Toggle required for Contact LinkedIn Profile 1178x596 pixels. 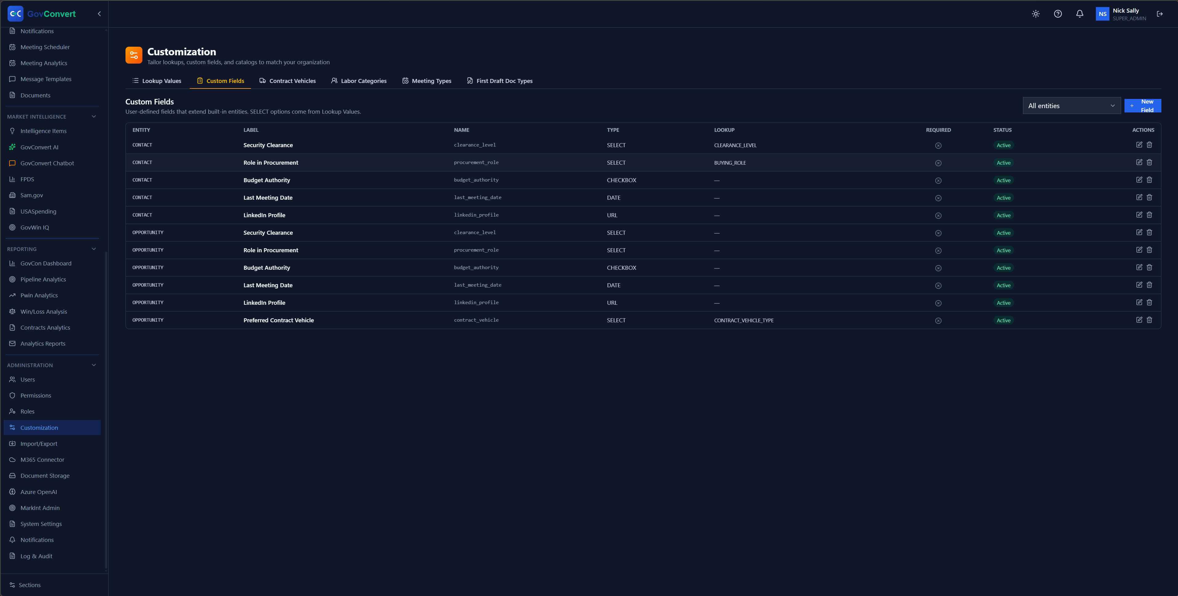[938, 216]
